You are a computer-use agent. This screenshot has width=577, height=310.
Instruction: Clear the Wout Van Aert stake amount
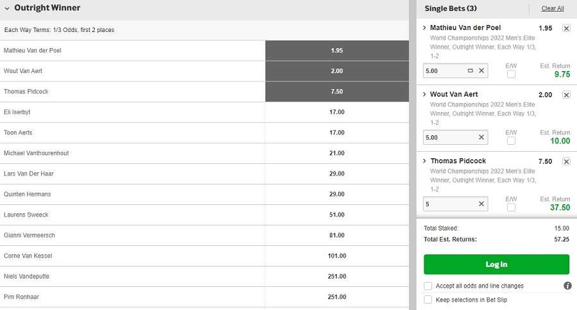481,137
